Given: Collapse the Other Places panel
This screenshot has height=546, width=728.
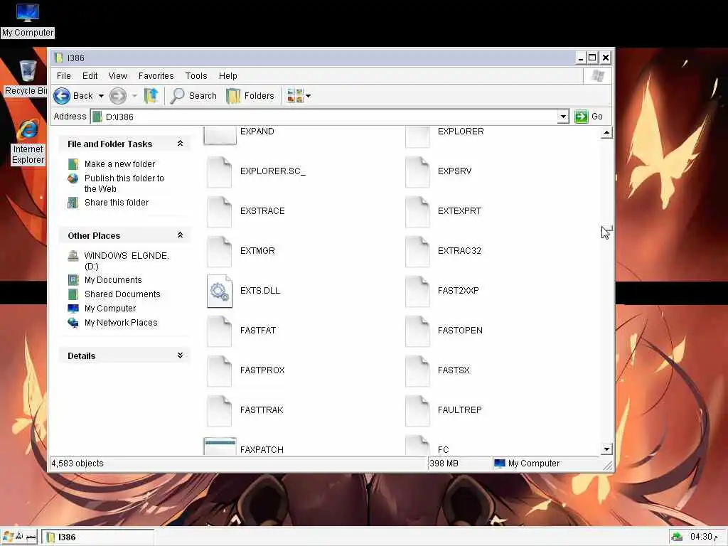Looking at the screenshot, I should pyautogui.click(x=180, y=235).
